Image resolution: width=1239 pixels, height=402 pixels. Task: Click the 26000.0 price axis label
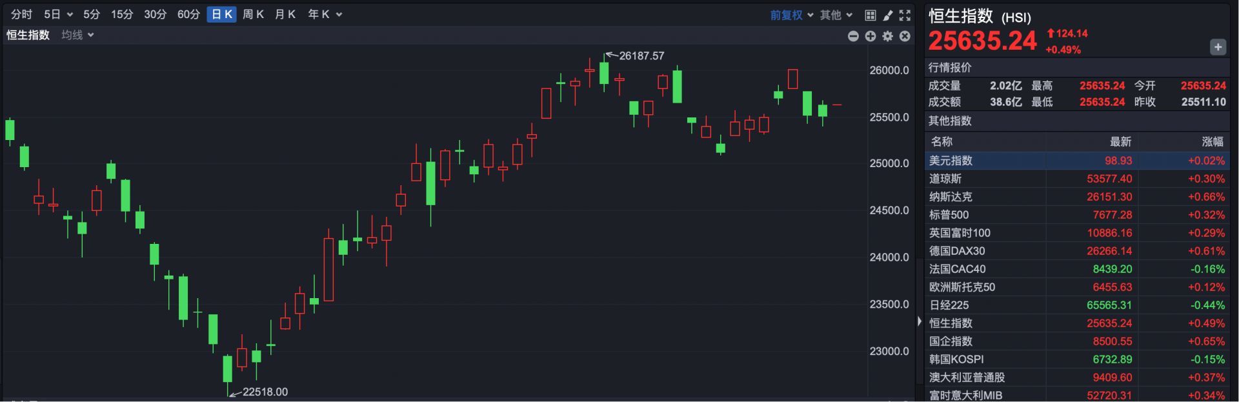[x=889, y=70]
